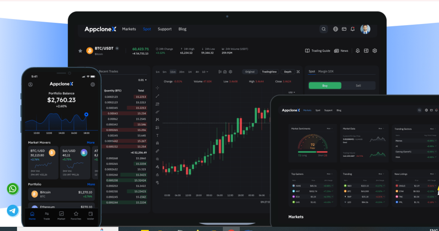Select the Buy order toggle

325,86
